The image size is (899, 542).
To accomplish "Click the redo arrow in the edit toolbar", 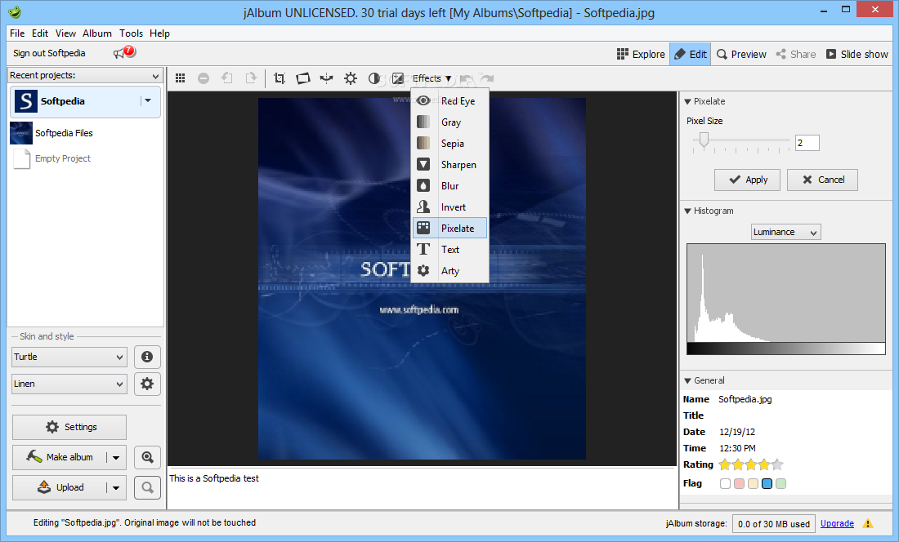I will point(487,78).
